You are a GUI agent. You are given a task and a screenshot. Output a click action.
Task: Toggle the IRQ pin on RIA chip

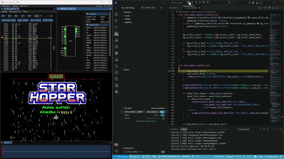click(65, 51)
